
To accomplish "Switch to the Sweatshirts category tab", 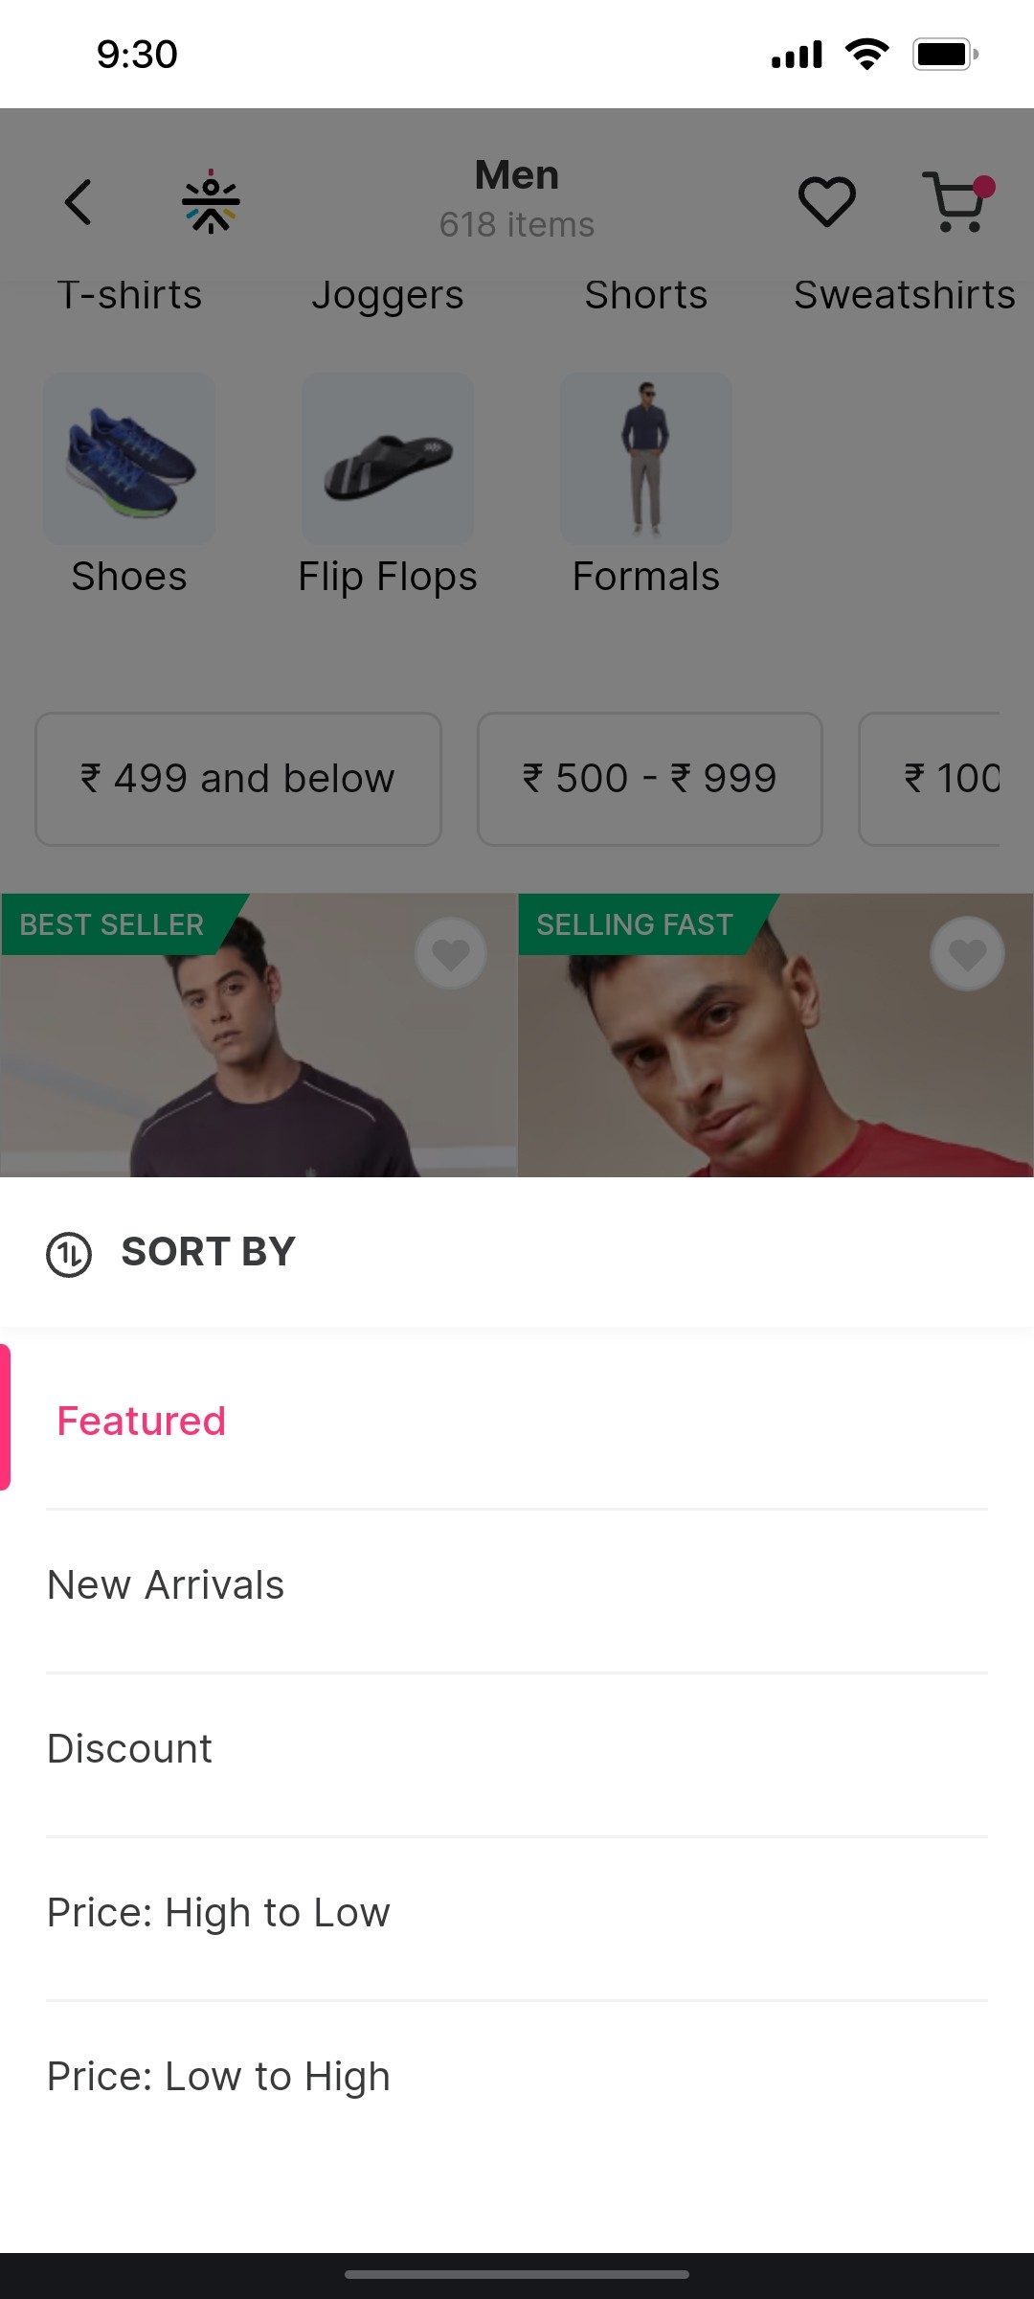I will pos(905,295).
